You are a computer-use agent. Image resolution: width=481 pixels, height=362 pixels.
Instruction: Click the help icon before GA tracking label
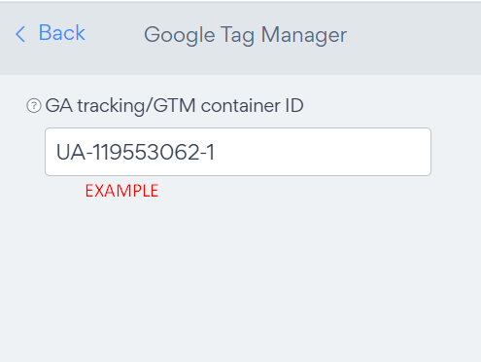[34, 106]
